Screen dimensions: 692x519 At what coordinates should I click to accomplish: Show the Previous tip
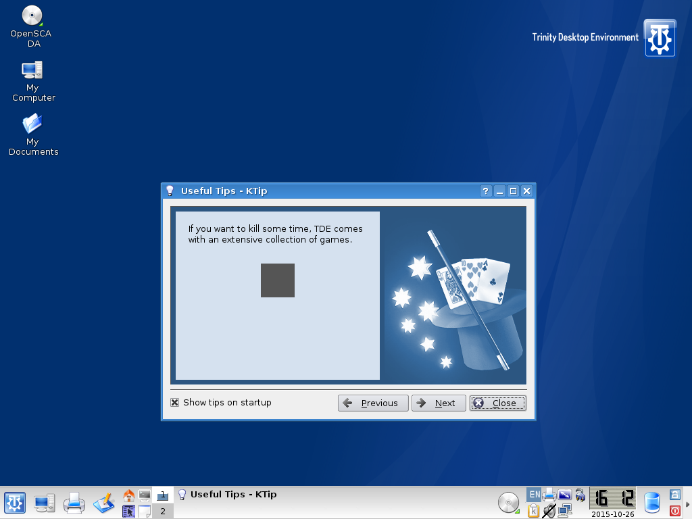tap(372, 403)
